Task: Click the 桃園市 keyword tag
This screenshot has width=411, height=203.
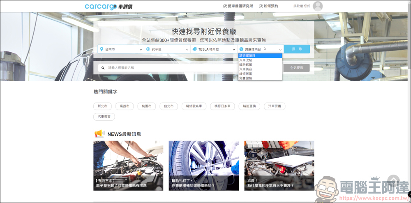Action: click(147, 106)
